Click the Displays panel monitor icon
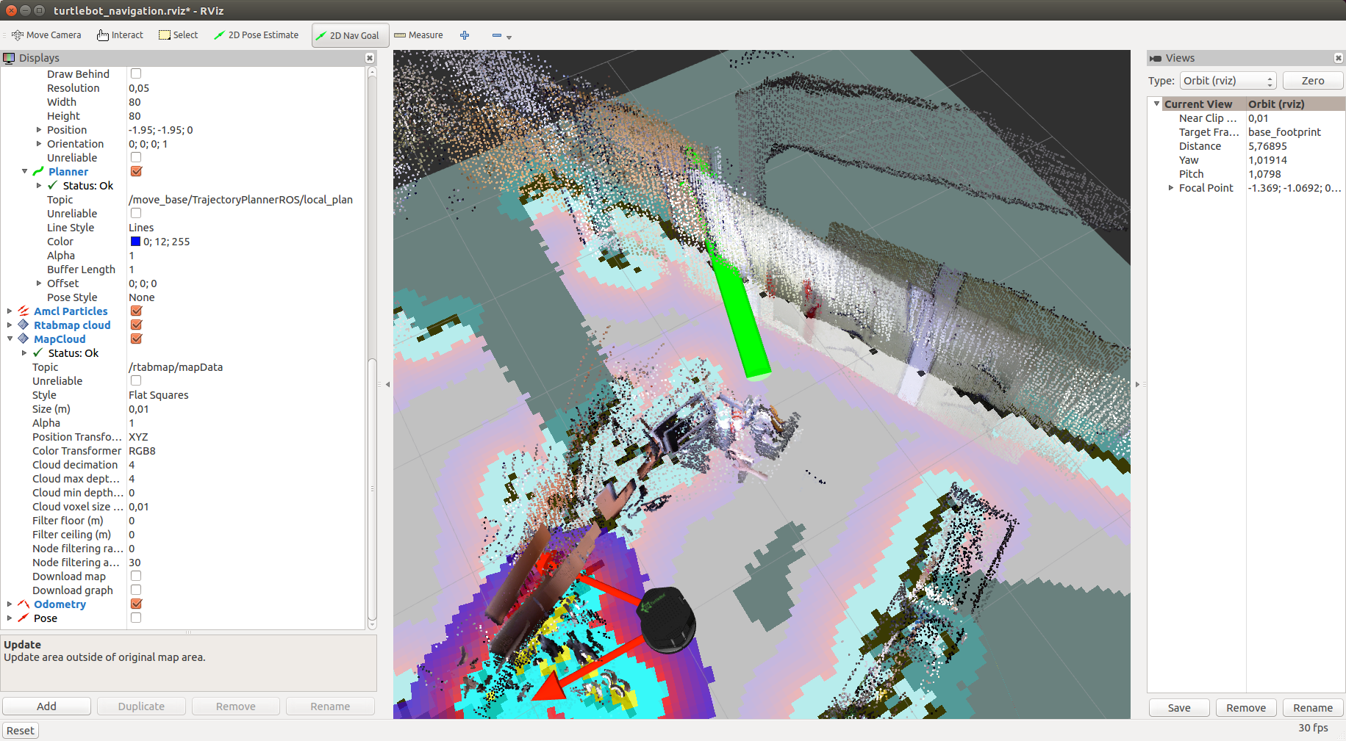Image resolution: width=1346 pixels, height=741 pixels. tap(9, 58)
